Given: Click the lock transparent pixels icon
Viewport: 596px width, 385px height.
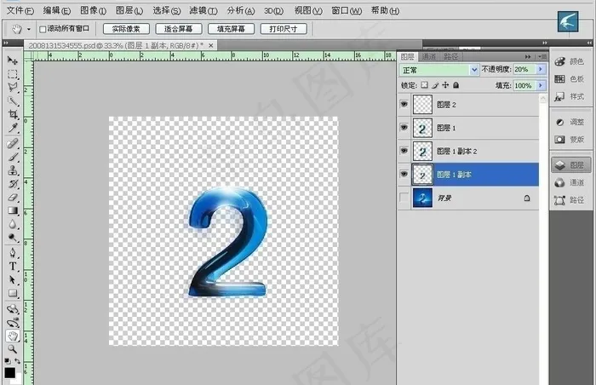Looking at the screenshot, I should 426,86.
